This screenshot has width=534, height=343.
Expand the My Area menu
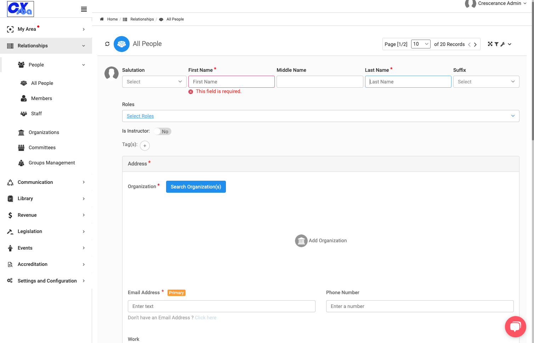[46, 29]
